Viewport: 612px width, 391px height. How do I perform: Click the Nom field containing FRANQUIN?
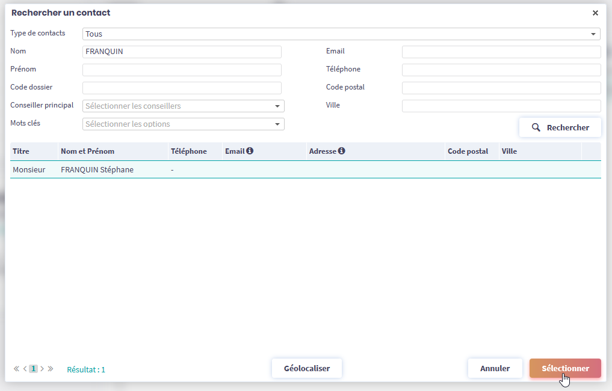click(x=182, y=52)
